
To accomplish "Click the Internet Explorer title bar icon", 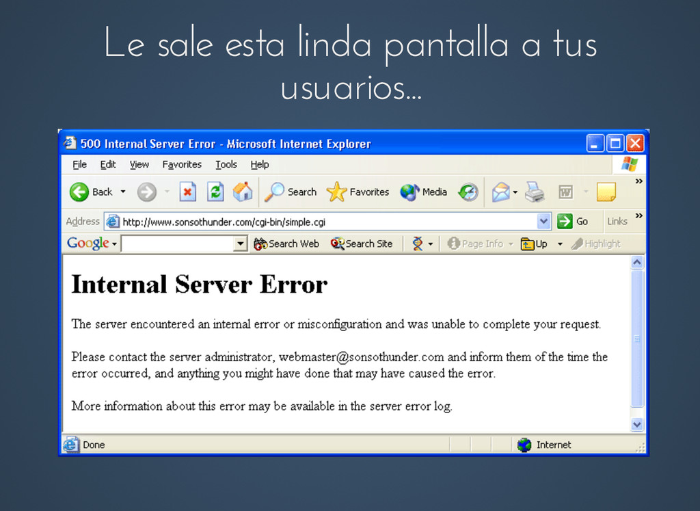I will point(69,143).
